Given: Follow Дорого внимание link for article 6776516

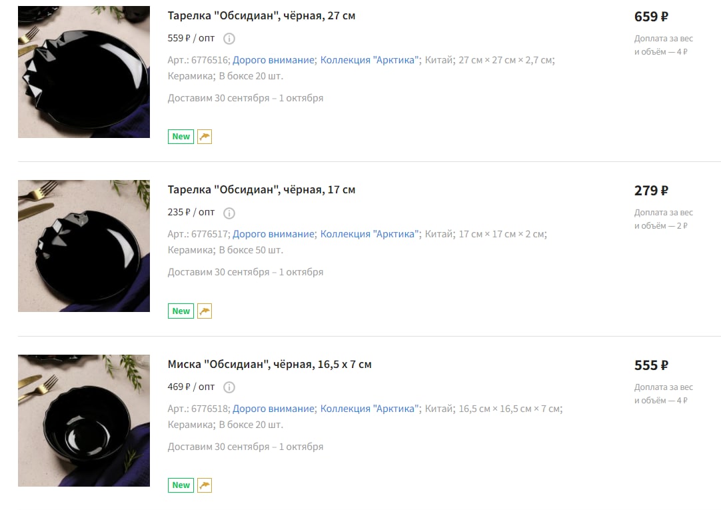Looking at the screenshot, I should (273, 60).
